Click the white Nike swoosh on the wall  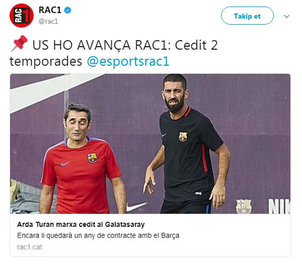click(x=136, y=207)
